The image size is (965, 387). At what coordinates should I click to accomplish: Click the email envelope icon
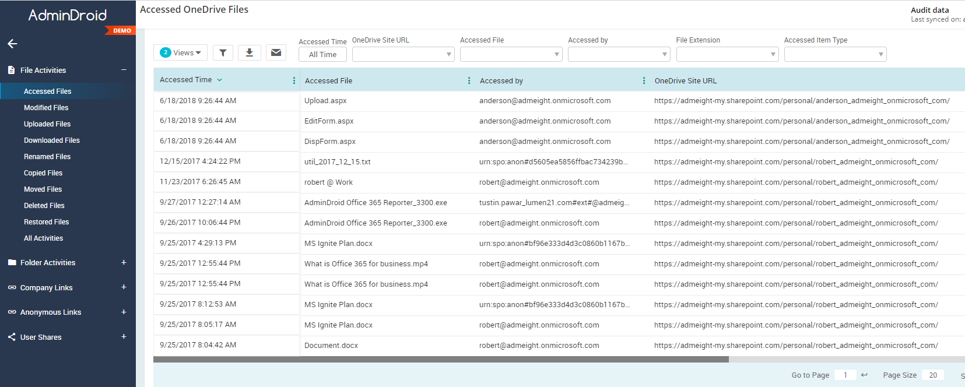(x=276, y=53)
